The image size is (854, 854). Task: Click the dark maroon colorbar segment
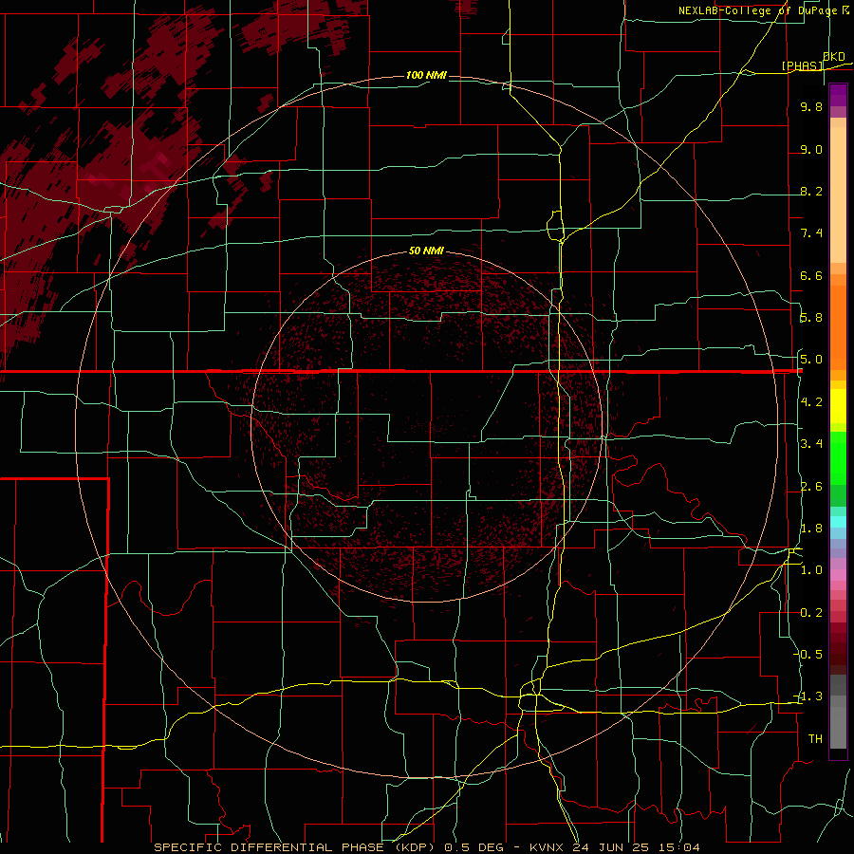(838, 648)
